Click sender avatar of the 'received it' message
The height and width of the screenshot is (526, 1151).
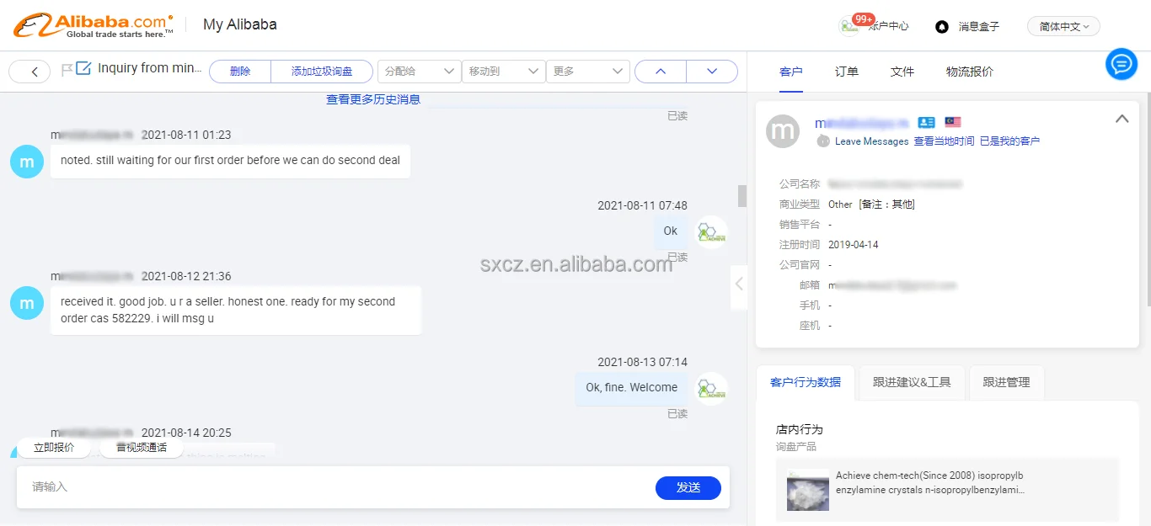tap(27, 303)
